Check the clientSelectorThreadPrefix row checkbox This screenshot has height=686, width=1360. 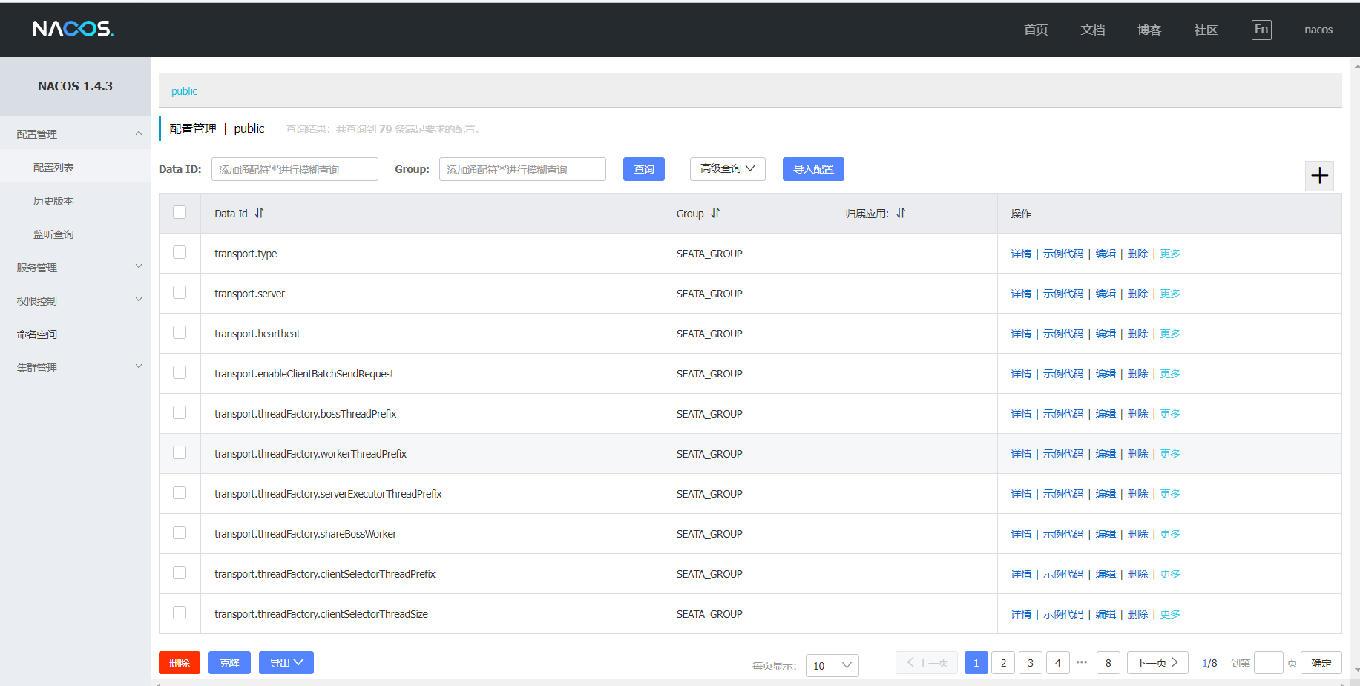pyautogui.click(x=180, y=573)
